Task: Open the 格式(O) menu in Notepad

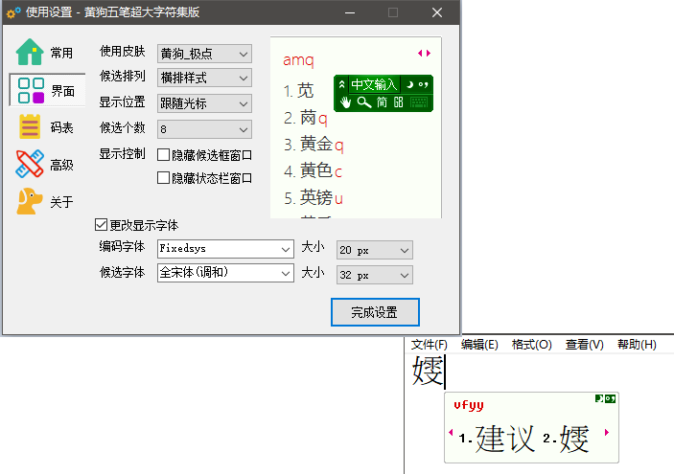Action: pyautogui.click(x=531, y=345)
